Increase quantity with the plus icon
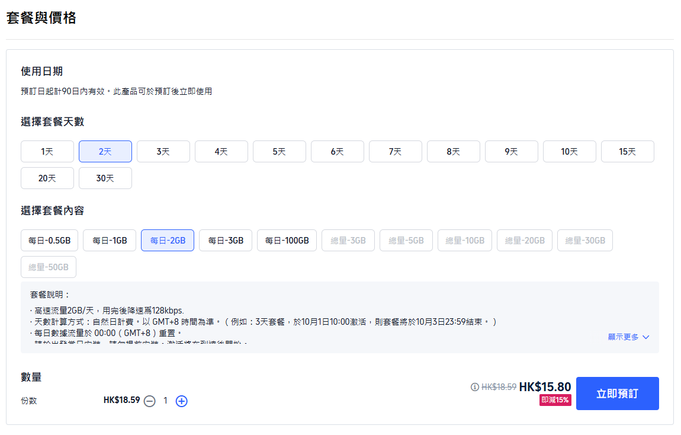The image size is (681, 435). click(182, 401)
